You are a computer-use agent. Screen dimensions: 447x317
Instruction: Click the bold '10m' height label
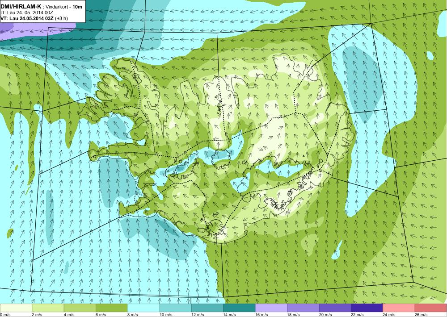coord(77,7)
